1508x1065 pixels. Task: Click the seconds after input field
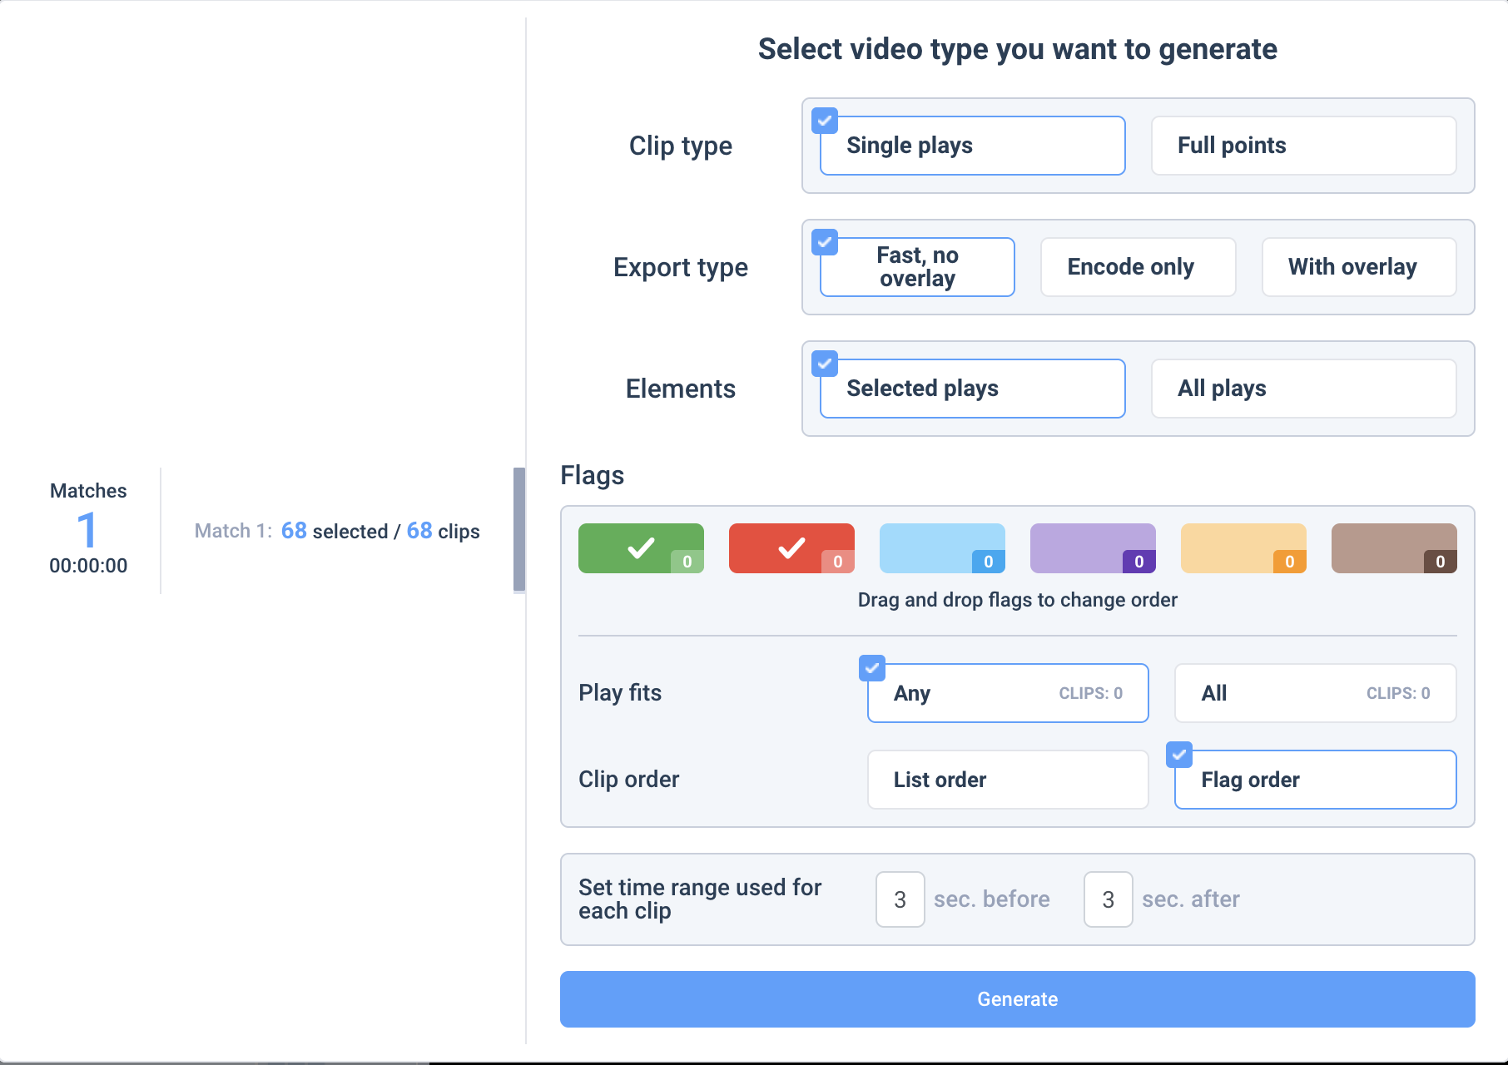(1108, 899)
